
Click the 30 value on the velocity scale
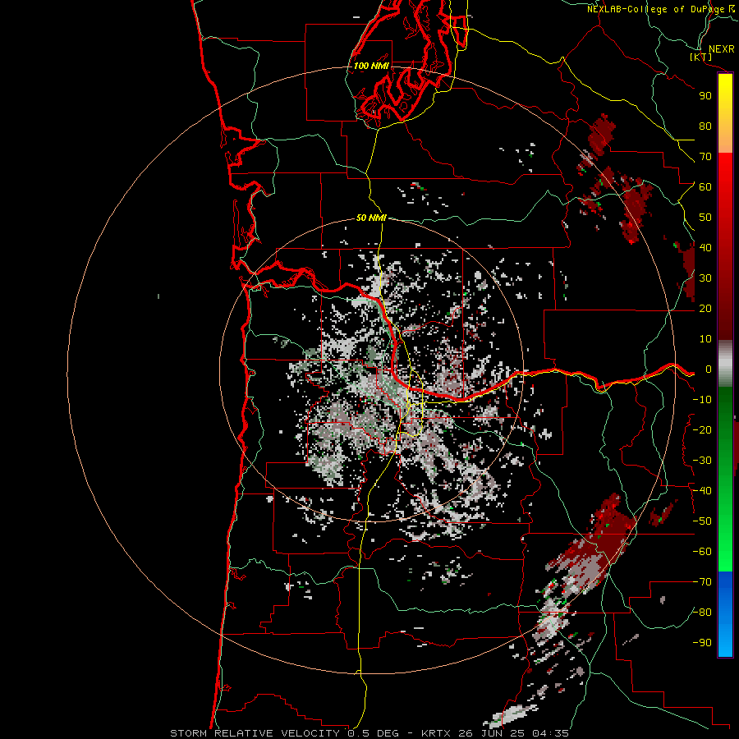point(705,278)
